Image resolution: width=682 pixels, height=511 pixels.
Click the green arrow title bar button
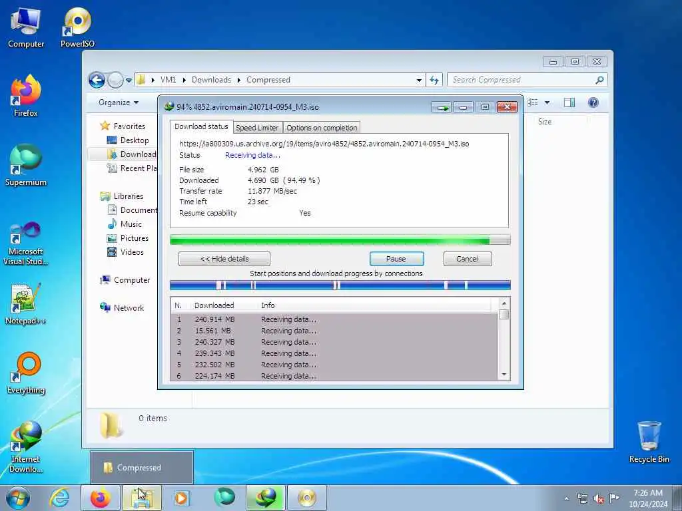coord(442,107)
